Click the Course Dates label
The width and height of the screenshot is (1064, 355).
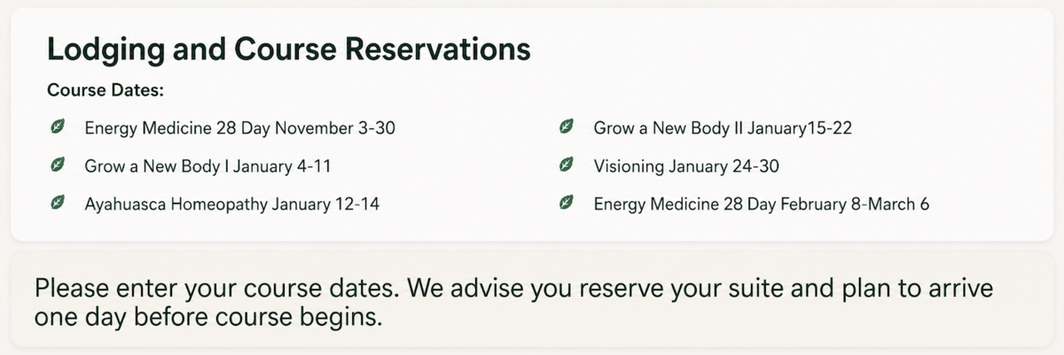click(106, 90)
